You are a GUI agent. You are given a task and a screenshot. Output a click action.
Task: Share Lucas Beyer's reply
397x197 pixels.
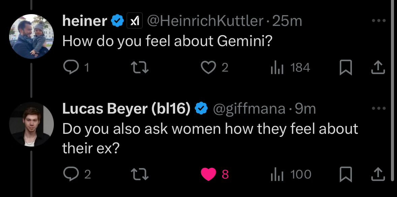pyautogui.click(x=377, y=174)
